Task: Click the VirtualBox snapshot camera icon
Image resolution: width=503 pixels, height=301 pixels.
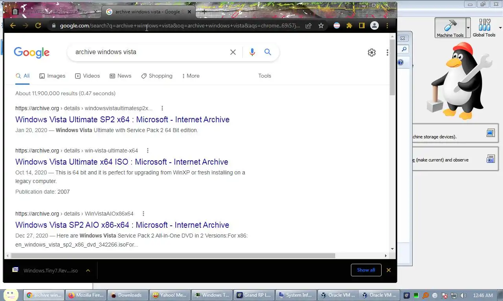Action: click(x=490, y=159)
